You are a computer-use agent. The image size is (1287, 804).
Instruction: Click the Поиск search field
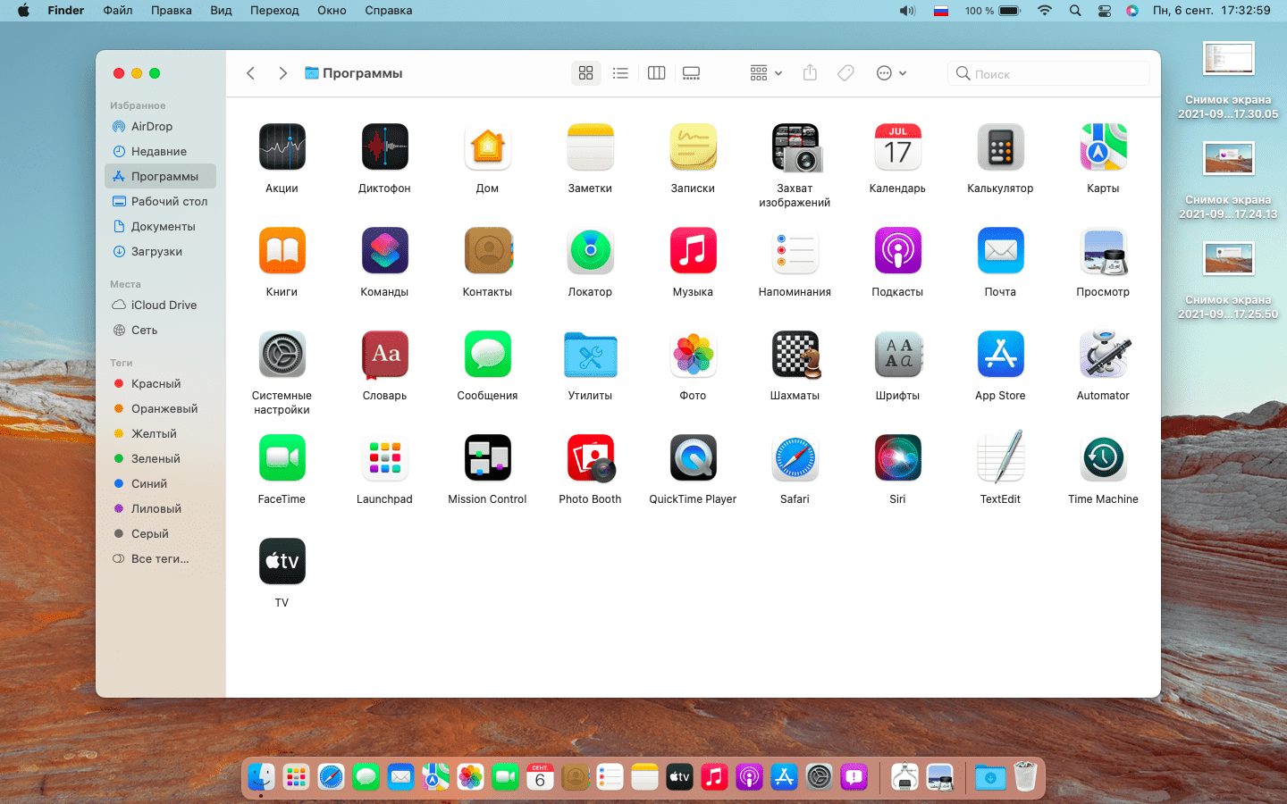(x=1048, y=73)
